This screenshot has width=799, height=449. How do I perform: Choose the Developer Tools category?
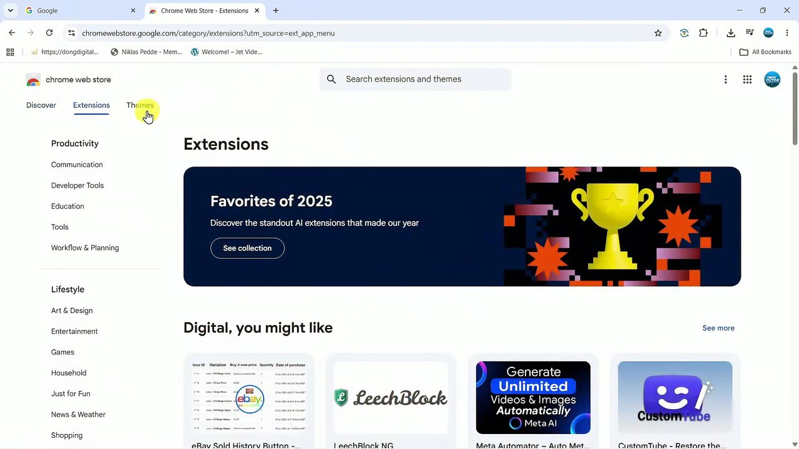(77, 185)
